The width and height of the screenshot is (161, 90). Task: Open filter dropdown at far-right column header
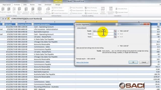[x=159, y=24]
